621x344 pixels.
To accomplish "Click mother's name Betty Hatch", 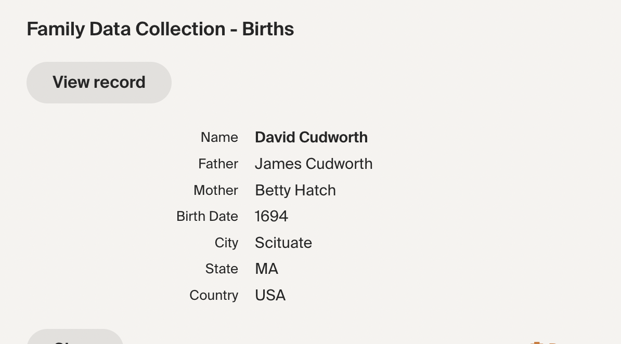I will tap(295, 190).
